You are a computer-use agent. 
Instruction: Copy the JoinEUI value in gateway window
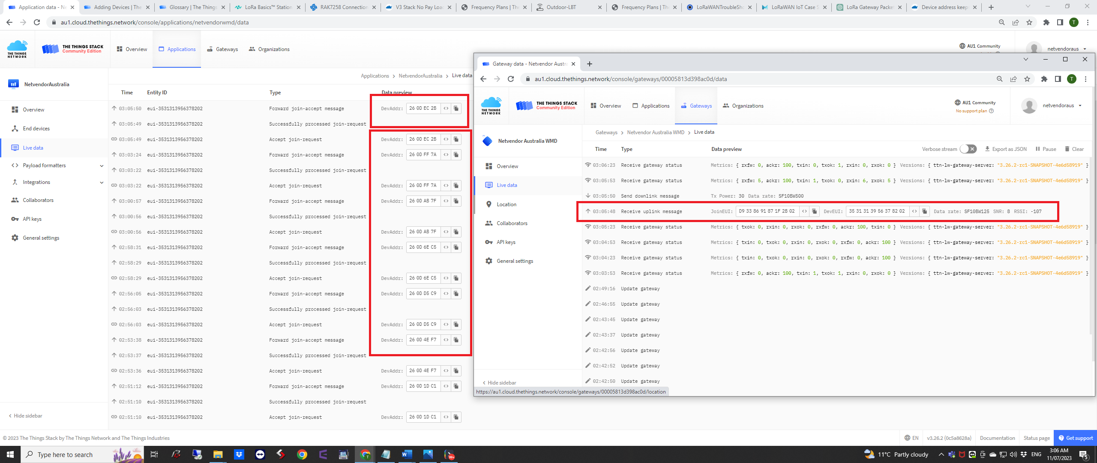coord(815,211)
